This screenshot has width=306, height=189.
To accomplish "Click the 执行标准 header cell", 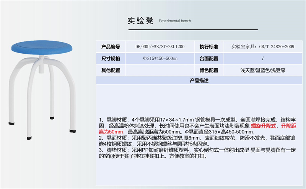I will click(208, 47).
